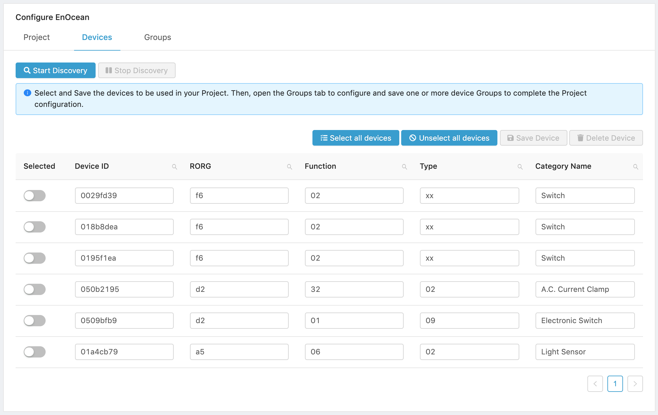
Task: Go to the previous page arrow
Action: pos(595,384)
